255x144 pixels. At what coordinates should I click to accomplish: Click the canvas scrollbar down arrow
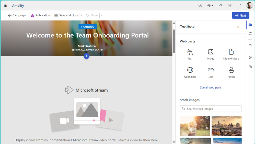point(174,142)
